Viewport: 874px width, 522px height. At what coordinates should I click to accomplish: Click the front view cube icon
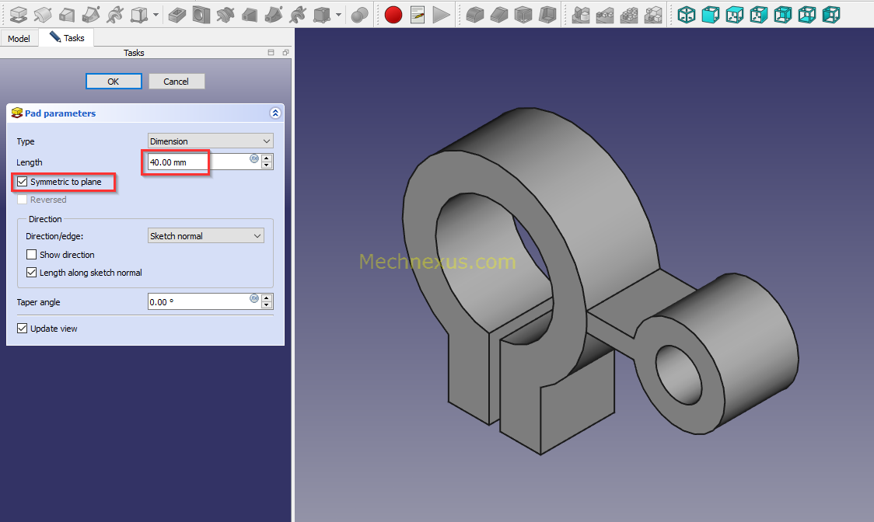tap(711, 14)
